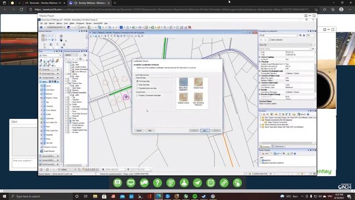
Task: Collapse Sanitary (Unit Load) properties section
Action: (x=260, y=83)
